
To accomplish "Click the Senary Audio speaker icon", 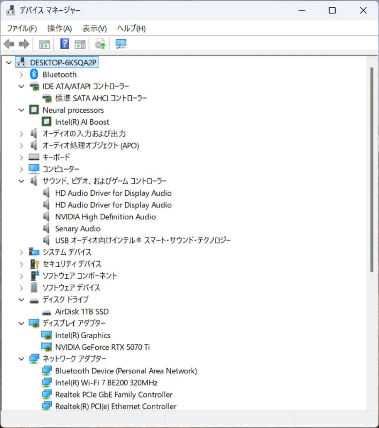I will [47, 228].
